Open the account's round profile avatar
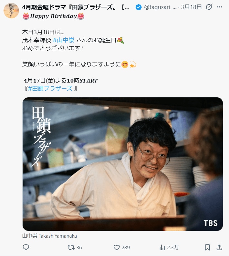The width and height of the screenshot is (229, 256). point(11,10)
